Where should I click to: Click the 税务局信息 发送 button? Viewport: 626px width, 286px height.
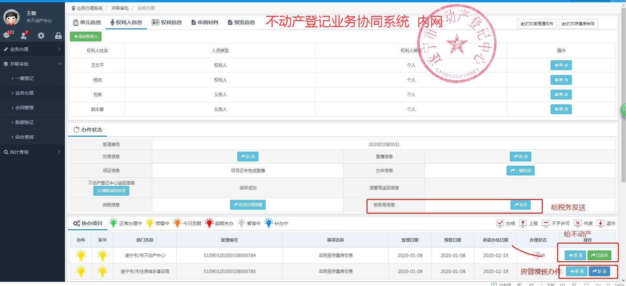pyautogui.click(x=521, y=205)
